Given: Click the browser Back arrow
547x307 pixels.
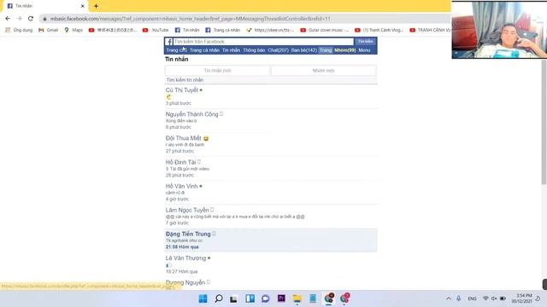Looking at the screenshot, I should pos(8,19).
